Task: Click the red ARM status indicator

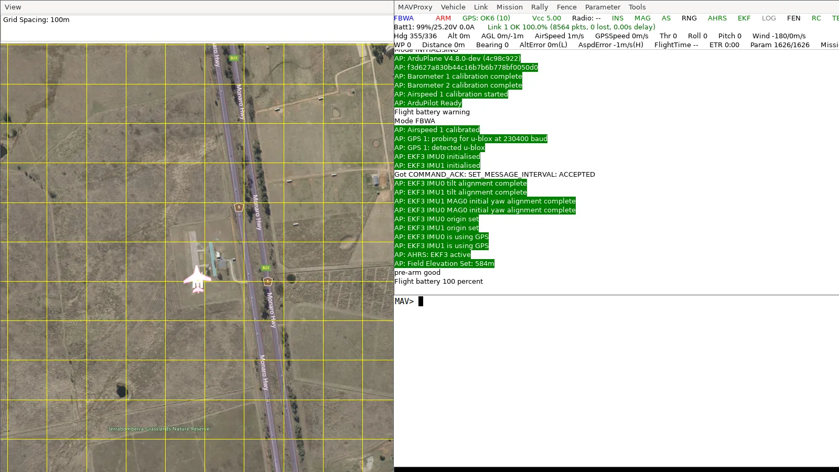Action: coord(443,18)
